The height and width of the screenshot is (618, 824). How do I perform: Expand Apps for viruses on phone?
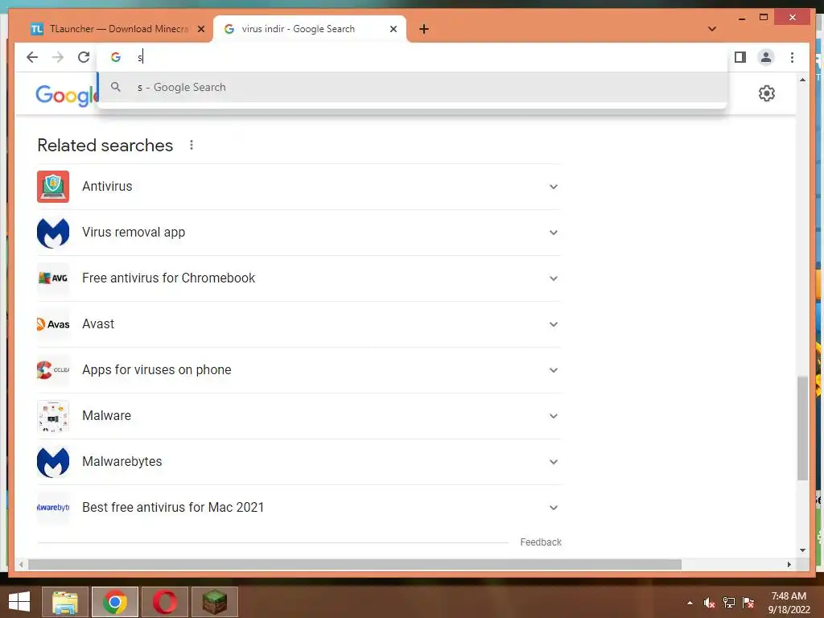[x=554, y=370]
